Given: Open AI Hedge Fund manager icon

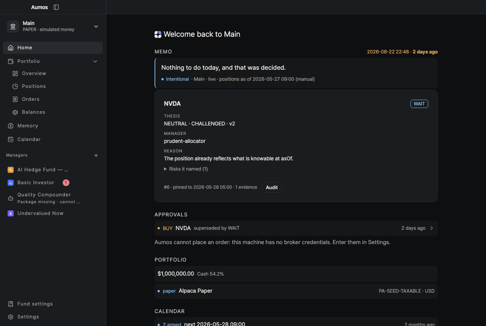Looking at the screenshot, I should pyautogui.click(x=11, y=170).
